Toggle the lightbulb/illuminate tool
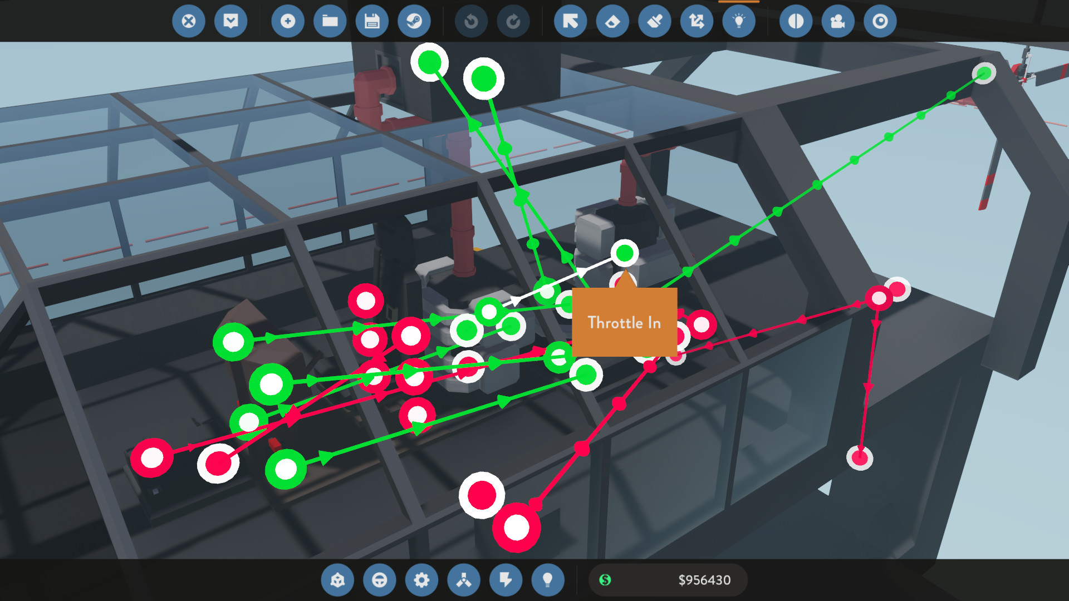This screenshot has width=1069, height=601. point(738,21)
